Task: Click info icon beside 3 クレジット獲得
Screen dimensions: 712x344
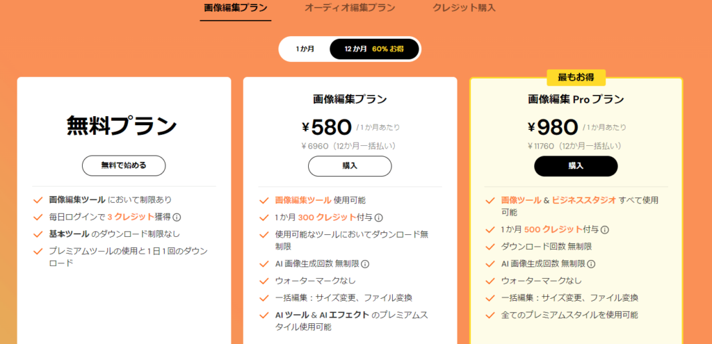Action: (x=177, y=217)
